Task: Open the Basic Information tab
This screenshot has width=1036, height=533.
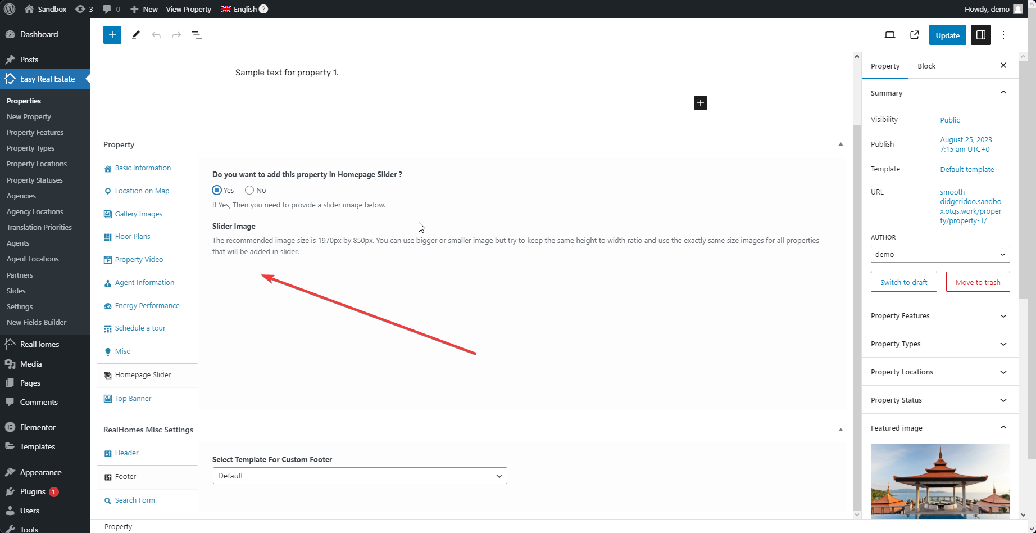Action: point(143,168)
